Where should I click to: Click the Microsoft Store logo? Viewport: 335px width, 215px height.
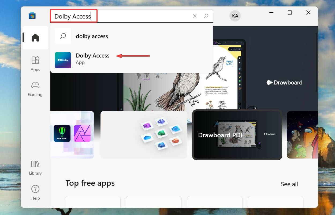(x=32, y=16)
